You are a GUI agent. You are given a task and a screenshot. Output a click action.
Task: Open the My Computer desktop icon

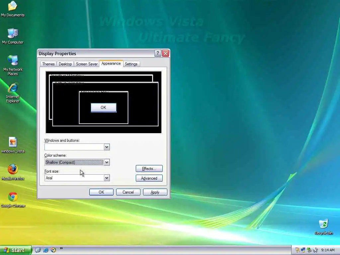(x=13, y=36)
